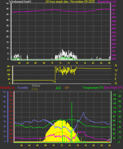Click the magenta 'Barometer (.in)' label
The width and height of the screenshot is (123, 149).
[x=107, y=2]
